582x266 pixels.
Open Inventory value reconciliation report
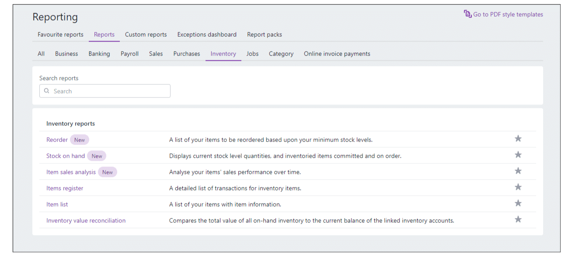[x=86, y=221]
